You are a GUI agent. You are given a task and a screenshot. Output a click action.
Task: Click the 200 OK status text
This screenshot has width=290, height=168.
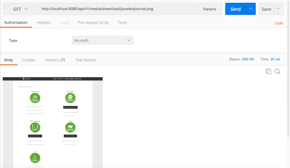(248, 59)
